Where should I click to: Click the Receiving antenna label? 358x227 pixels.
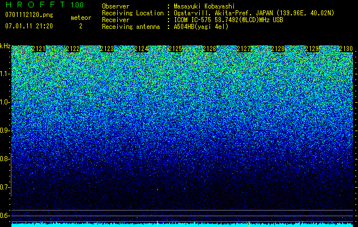[131, 27]
